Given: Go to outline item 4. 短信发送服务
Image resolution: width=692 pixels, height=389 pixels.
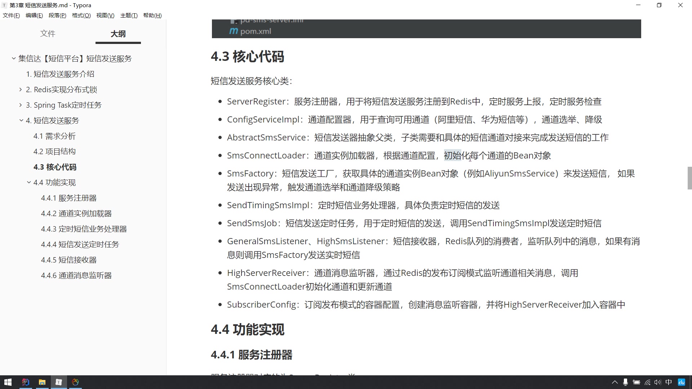Looking at the screenshot, I should [52, 120].
